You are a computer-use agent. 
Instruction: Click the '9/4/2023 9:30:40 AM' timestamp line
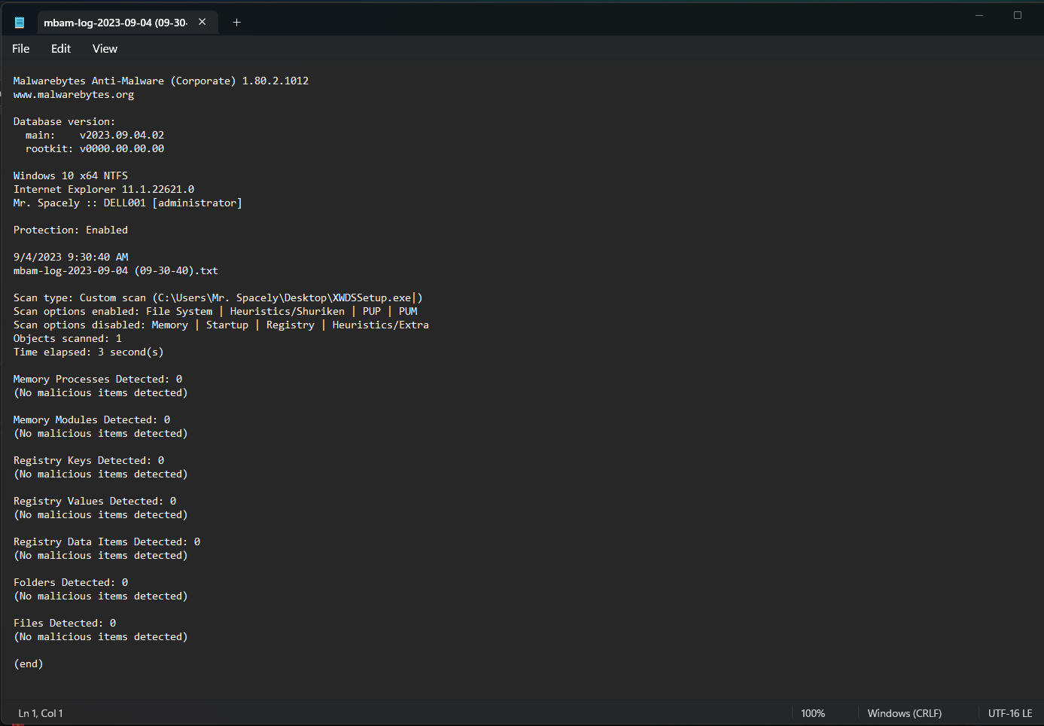click(x=71, y=258)
